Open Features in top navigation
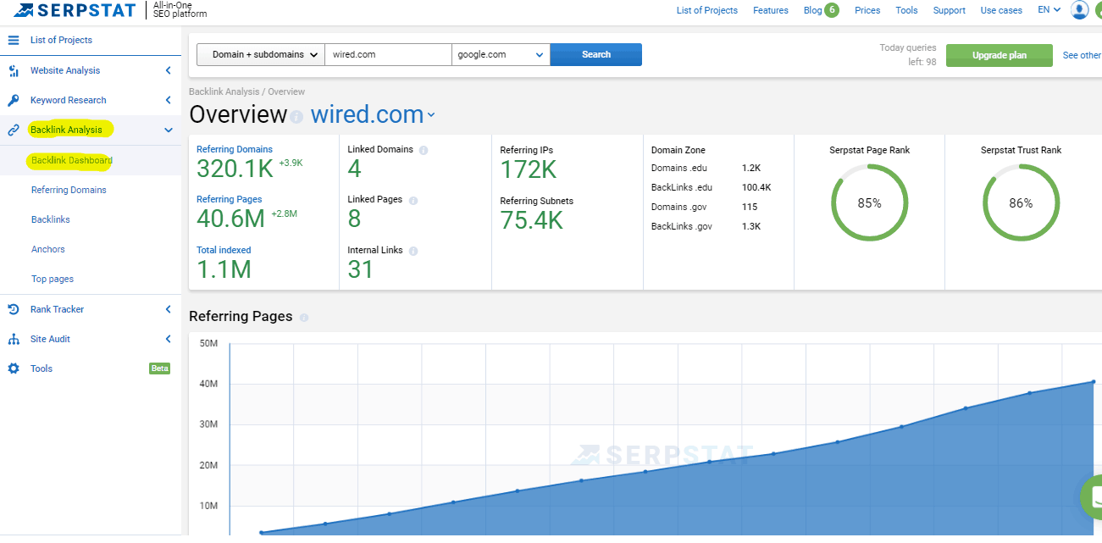The height and width of the screenshot is (543, 1102). tap(771, 10)
